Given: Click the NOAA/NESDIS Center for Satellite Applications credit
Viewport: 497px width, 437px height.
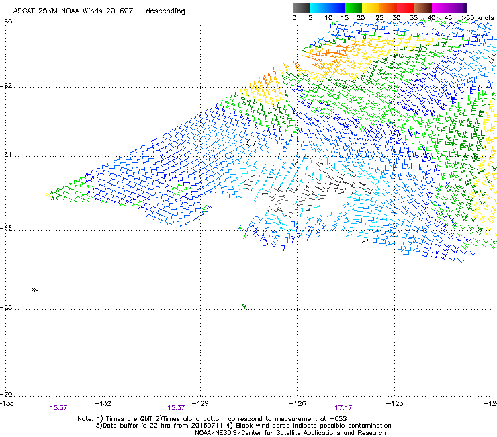Looking at the screenshot, I should [290, 433].
